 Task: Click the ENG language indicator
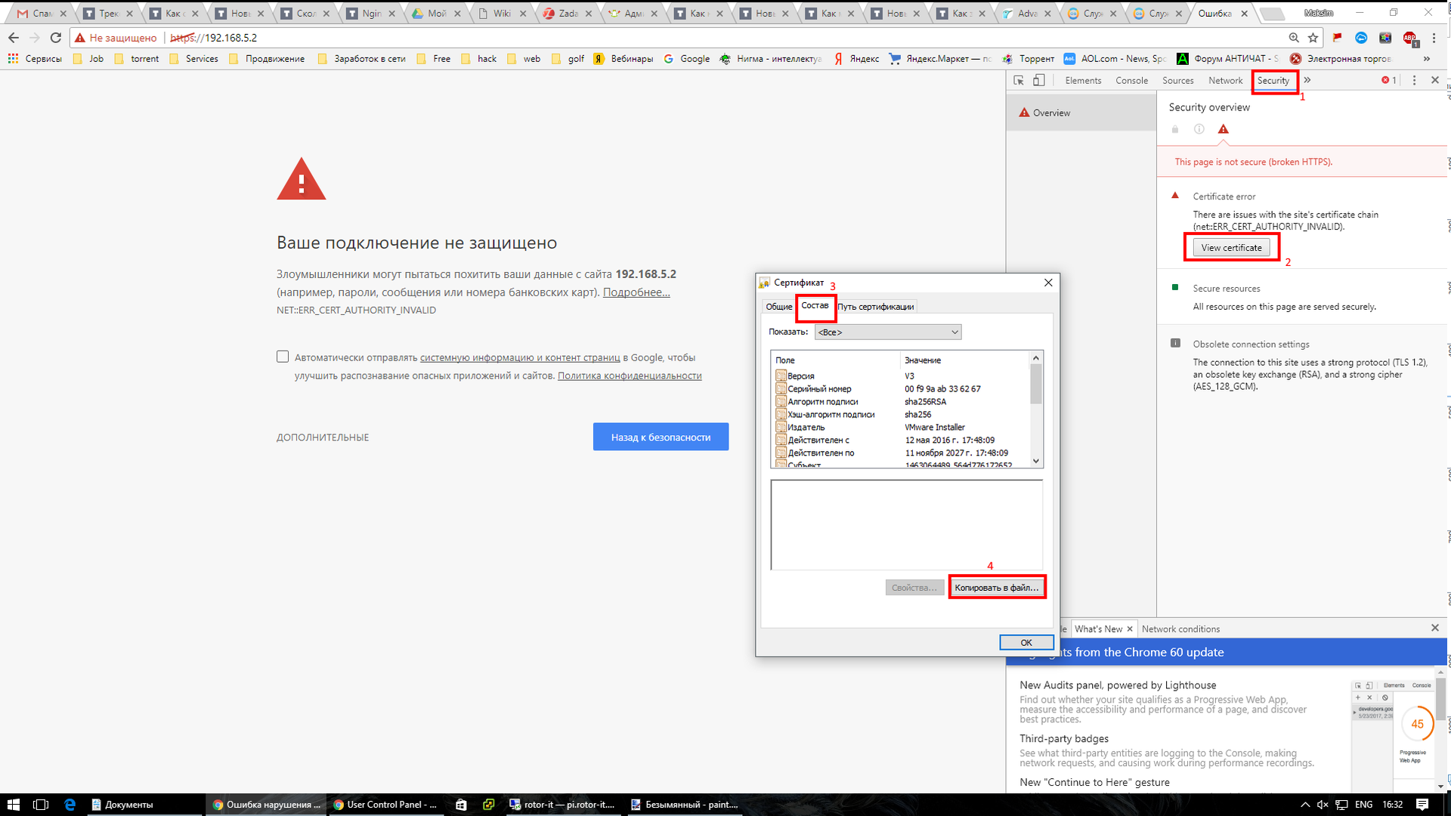click(x=1363, y=805)
